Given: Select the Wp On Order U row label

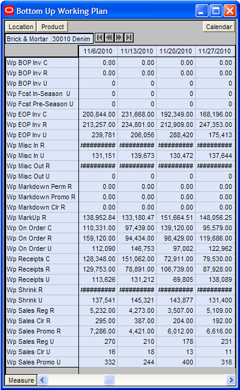Looking at the screenshot, I should [x=42, y=248].
